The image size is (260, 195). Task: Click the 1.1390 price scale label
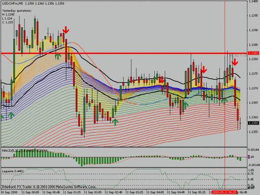click(253, 30)
